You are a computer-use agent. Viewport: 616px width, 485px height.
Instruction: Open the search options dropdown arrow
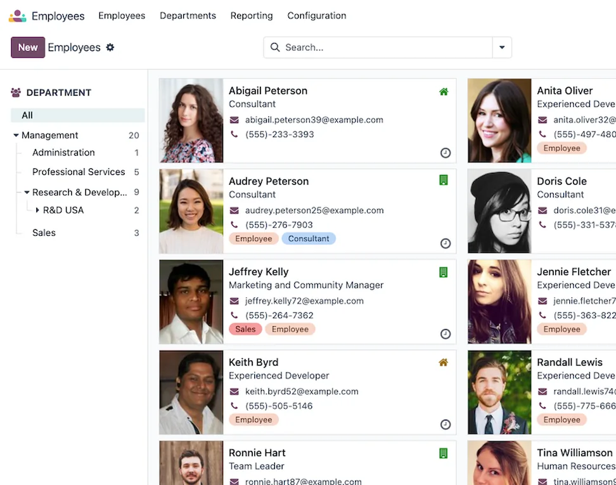(502, 48)
